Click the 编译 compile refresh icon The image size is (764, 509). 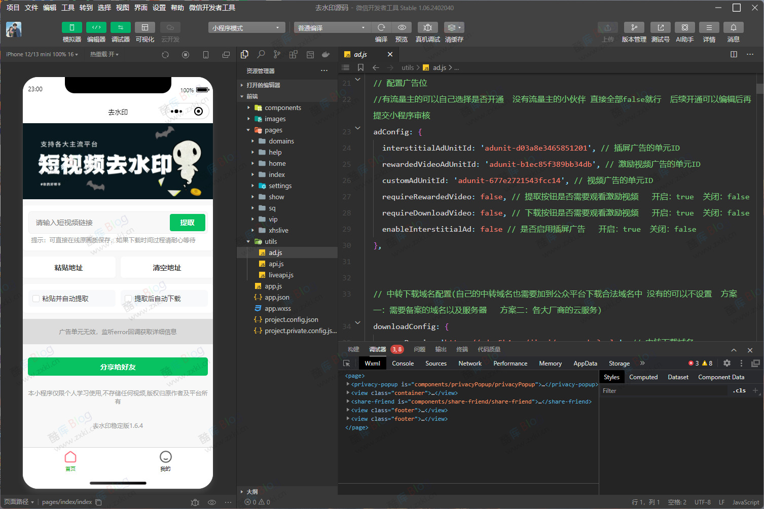381,27
